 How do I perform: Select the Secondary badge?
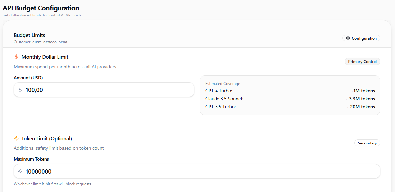coord(367,143)
